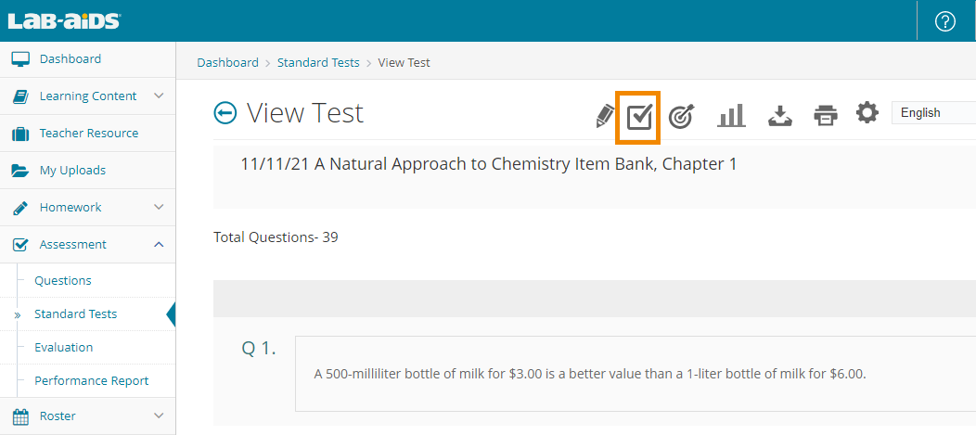Open My Uploads in sidebar

(x=72, y=171)
